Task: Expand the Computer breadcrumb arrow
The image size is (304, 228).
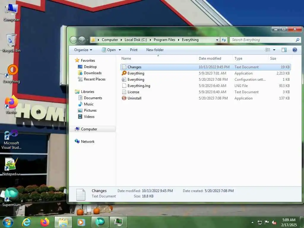Action: point(121,40)
